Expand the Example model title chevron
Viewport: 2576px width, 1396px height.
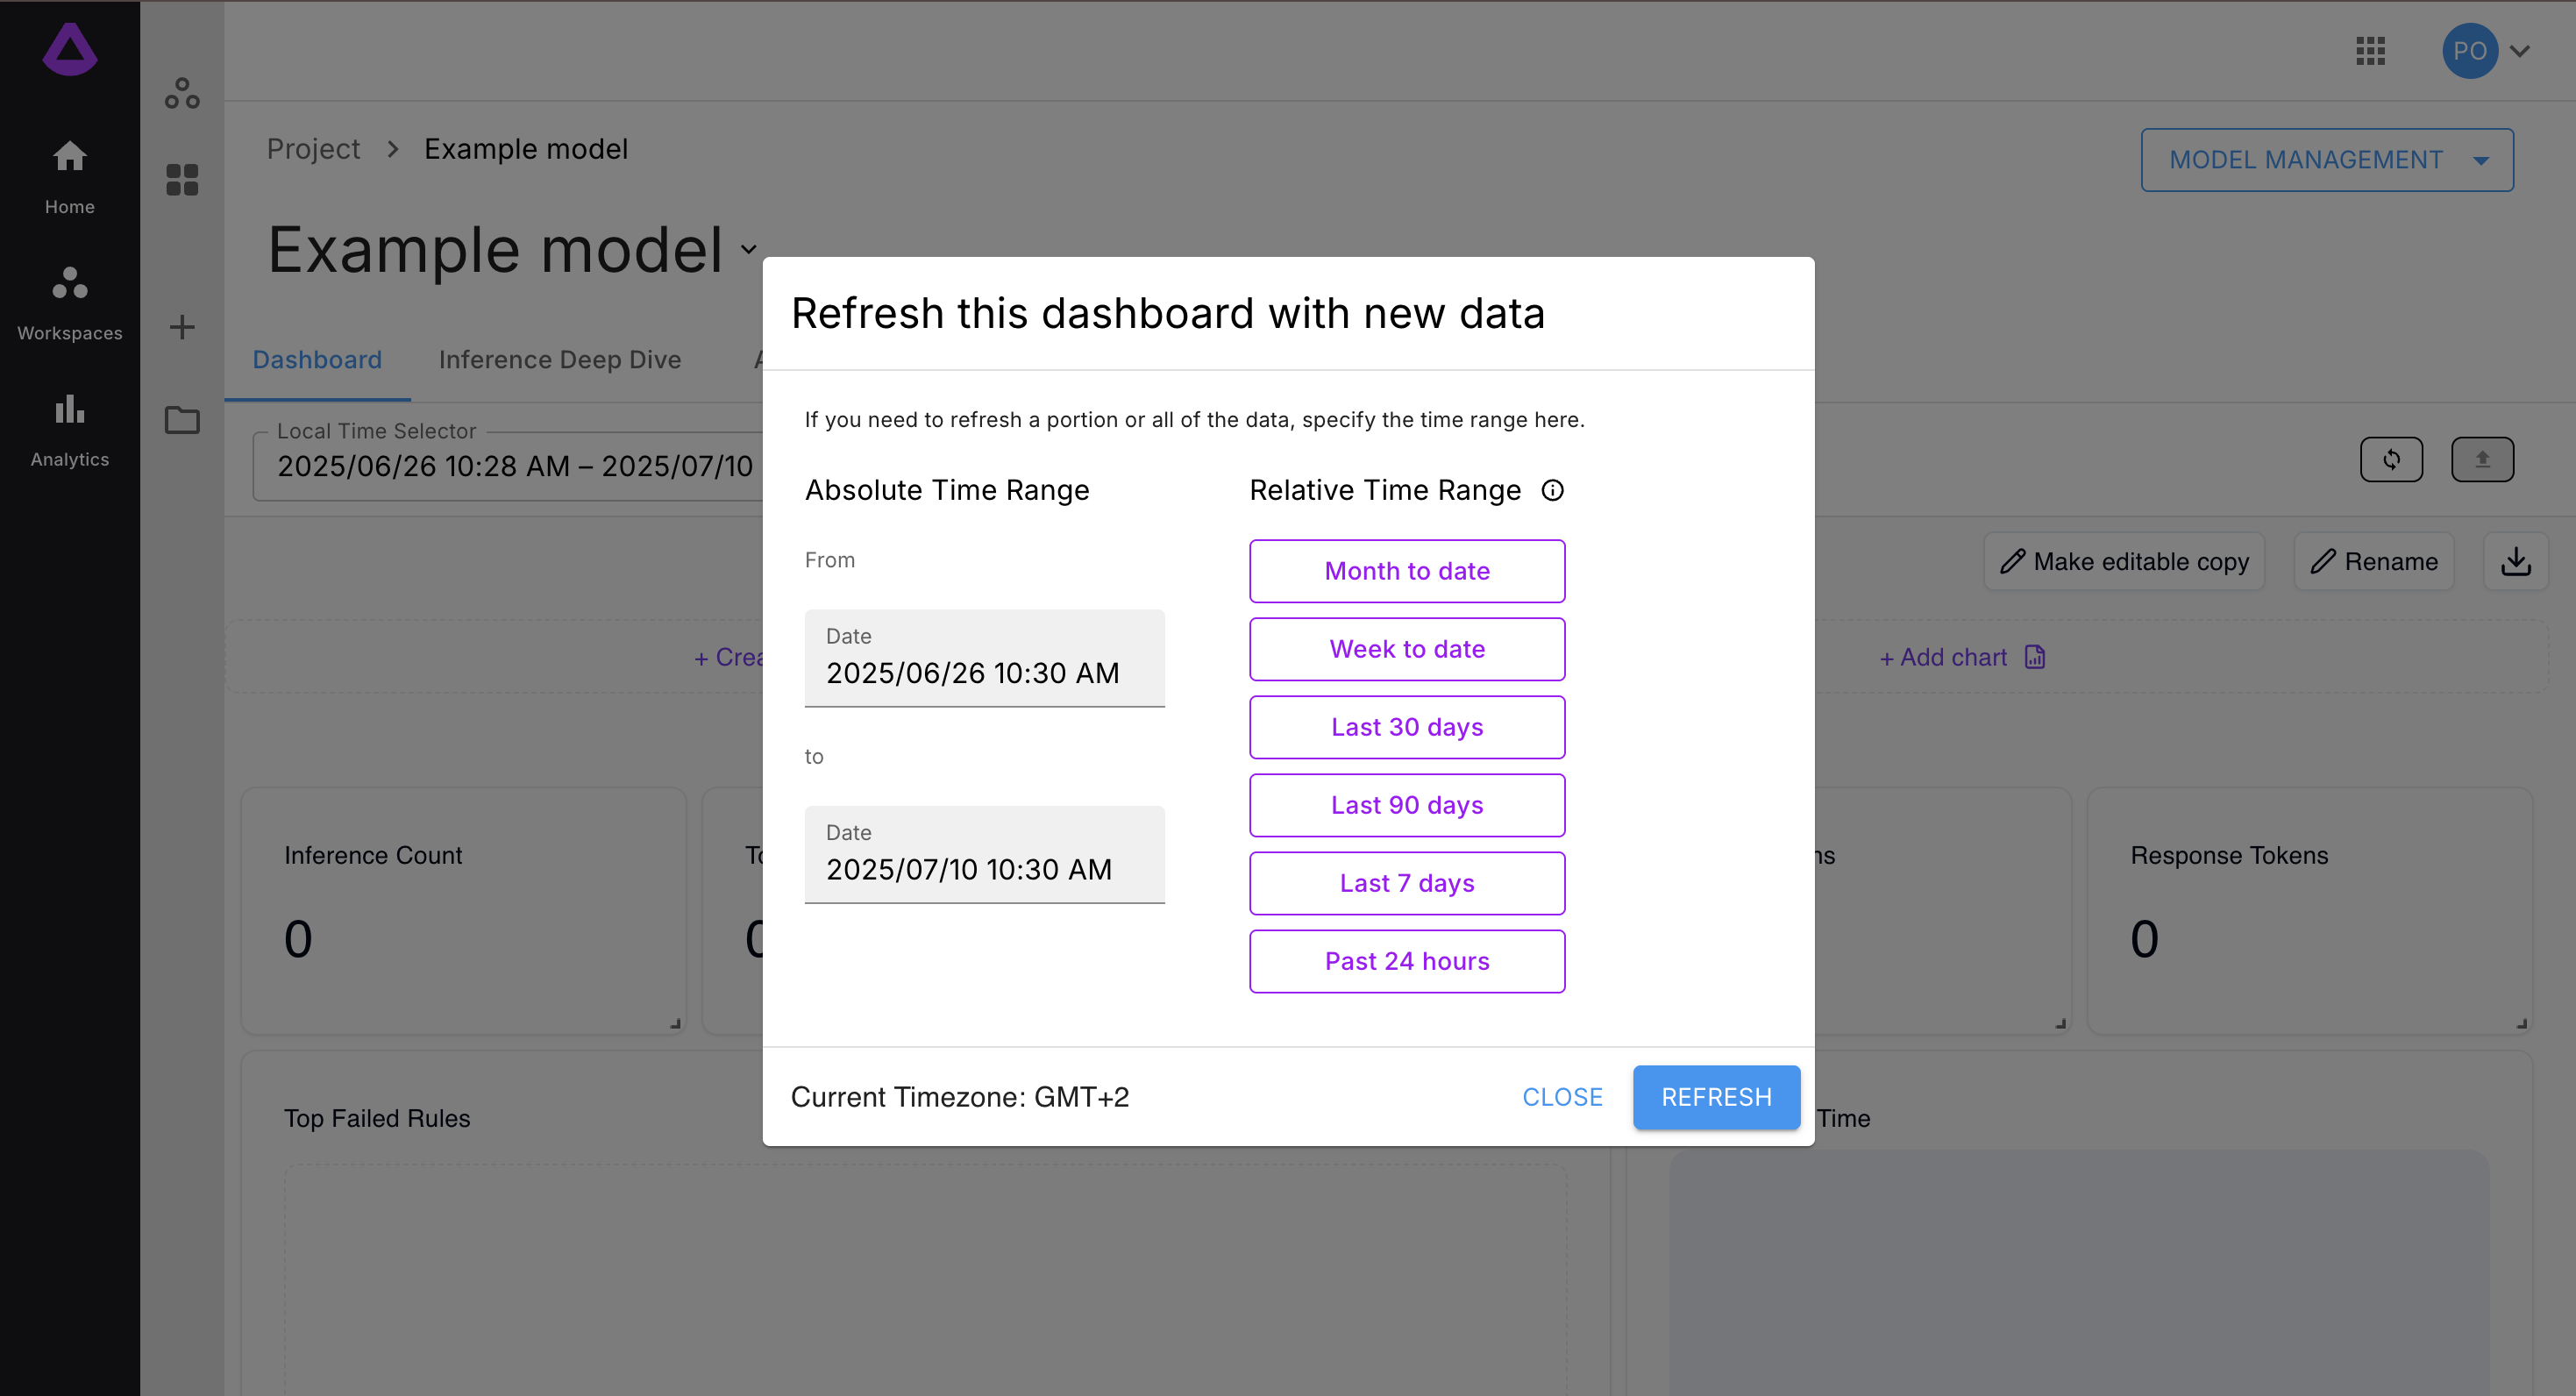point(749,249)
